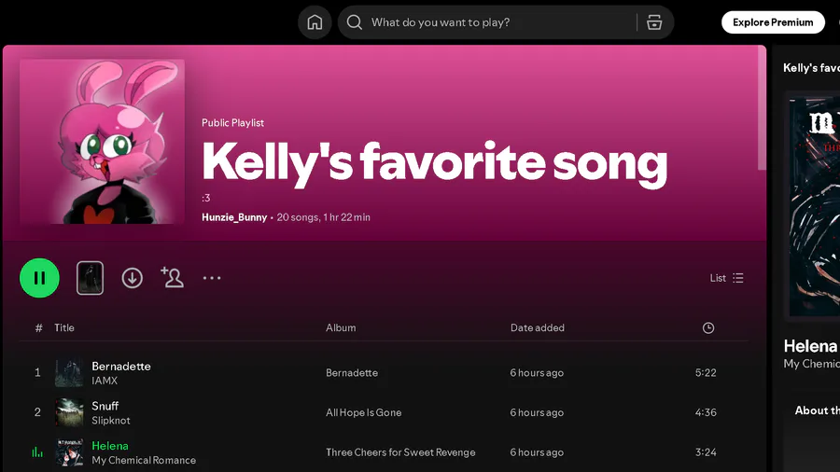Play the track Bernadette
The height and width of the screenshot is (472, 840).
[121, 367]
